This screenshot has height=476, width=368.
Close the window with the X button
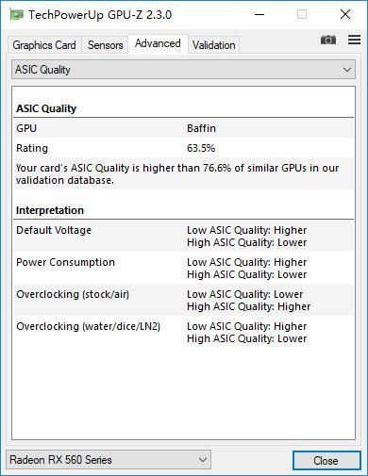click(345, 14)
